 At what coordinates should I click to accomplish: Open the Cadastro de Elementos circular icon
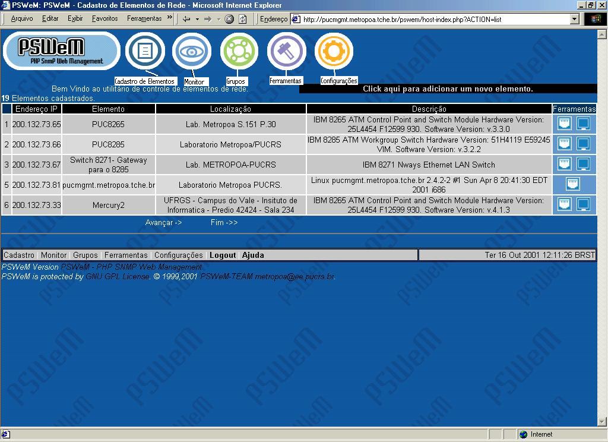[x=145, y=51]
